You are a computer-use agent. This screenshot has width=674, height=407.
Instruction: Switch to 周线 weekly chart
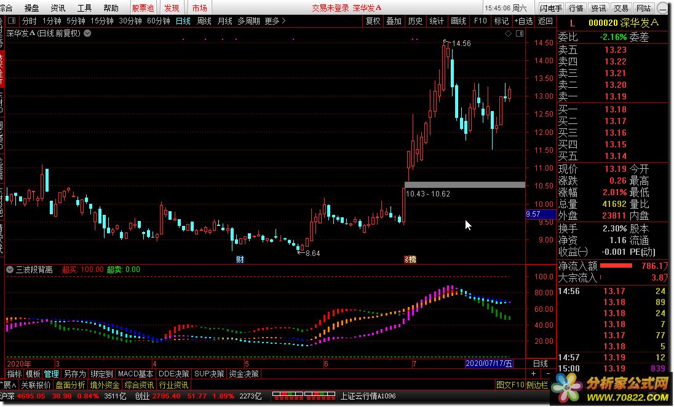(x=204, y=21)
